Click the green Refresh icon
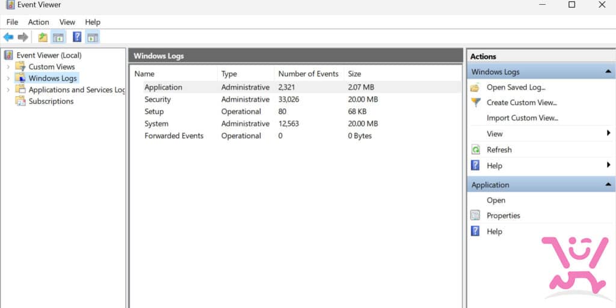 475,149
